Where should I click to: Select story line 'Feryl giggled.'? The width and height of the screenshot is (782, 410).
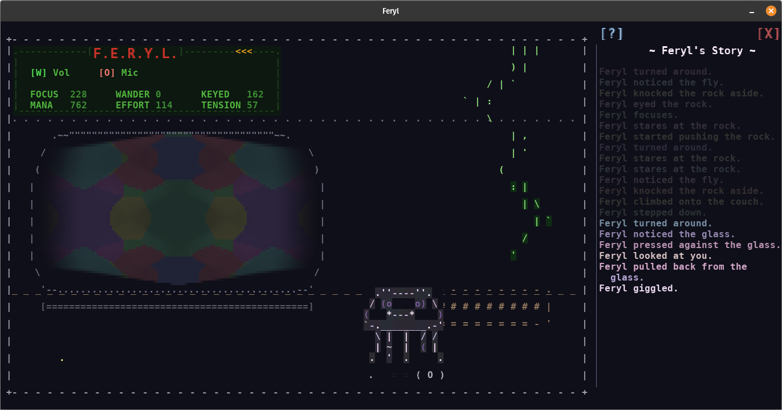(639, 289)
